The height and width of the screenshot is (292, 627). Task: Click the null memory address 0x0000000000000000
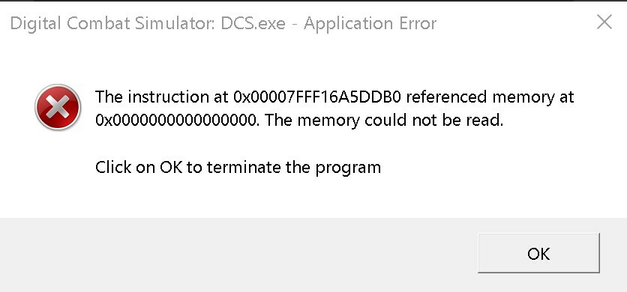tap(177, 120)
